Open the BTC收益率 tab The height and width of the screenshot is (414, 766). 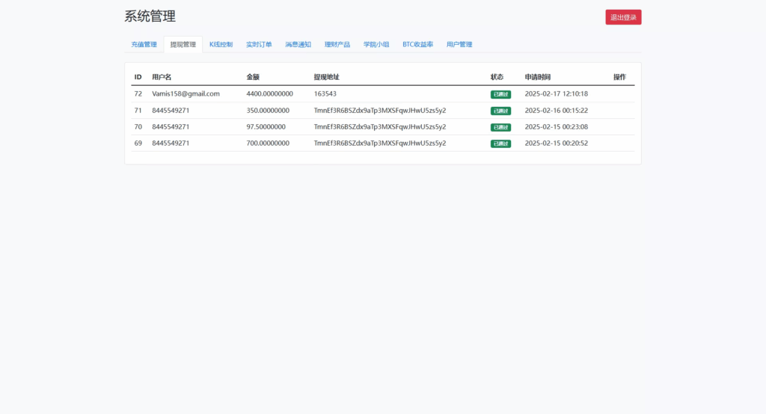pos(417,45)
